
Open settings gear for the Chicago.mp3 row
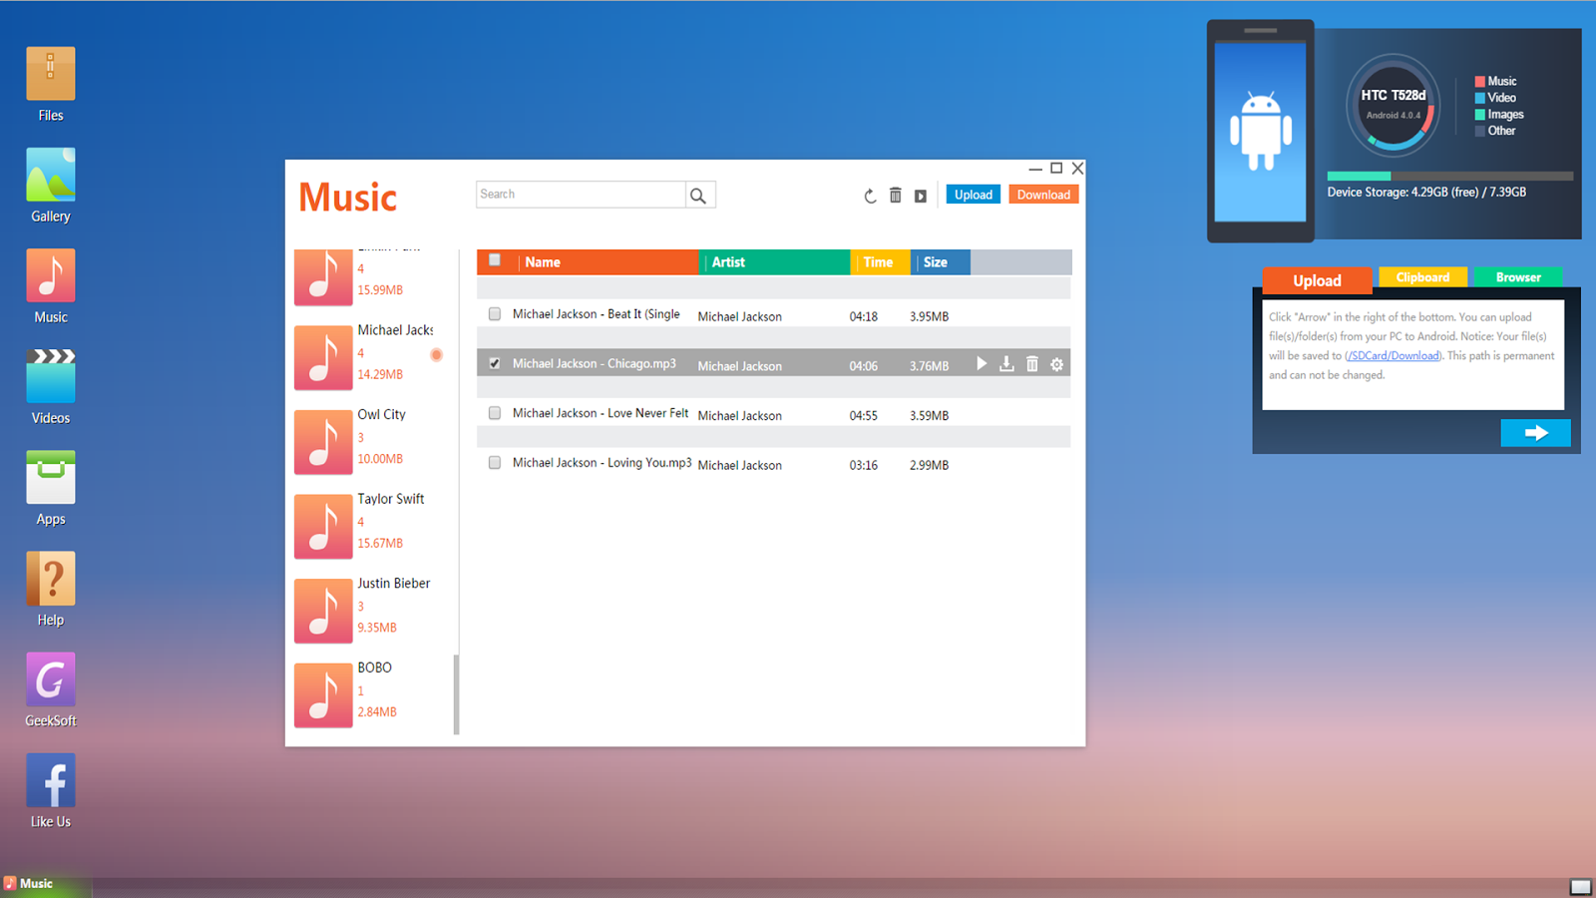tap(1057, 364)
